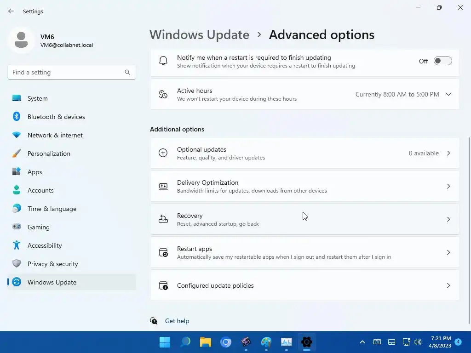Select Gaming in the sidebar
Image resolution: width=471 pixels, height=353 pixels.
coord(72,227)
